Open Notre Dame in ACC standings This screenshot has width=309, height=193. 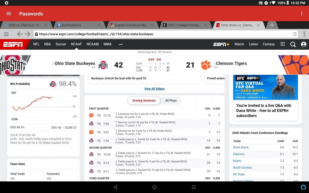241,147
